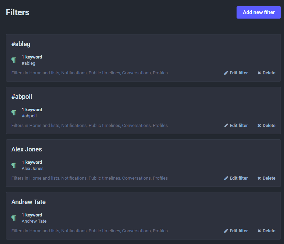
Task: Click the 'Filters in Home and lists' text in Alex Jones card
Action: [x=89, y=178]
